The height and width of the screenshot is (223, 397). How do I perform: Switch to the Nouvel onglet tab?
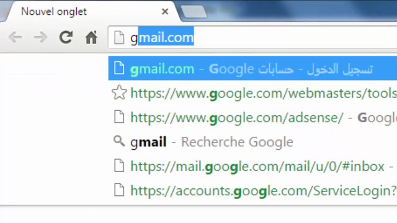tap(54, 12)
